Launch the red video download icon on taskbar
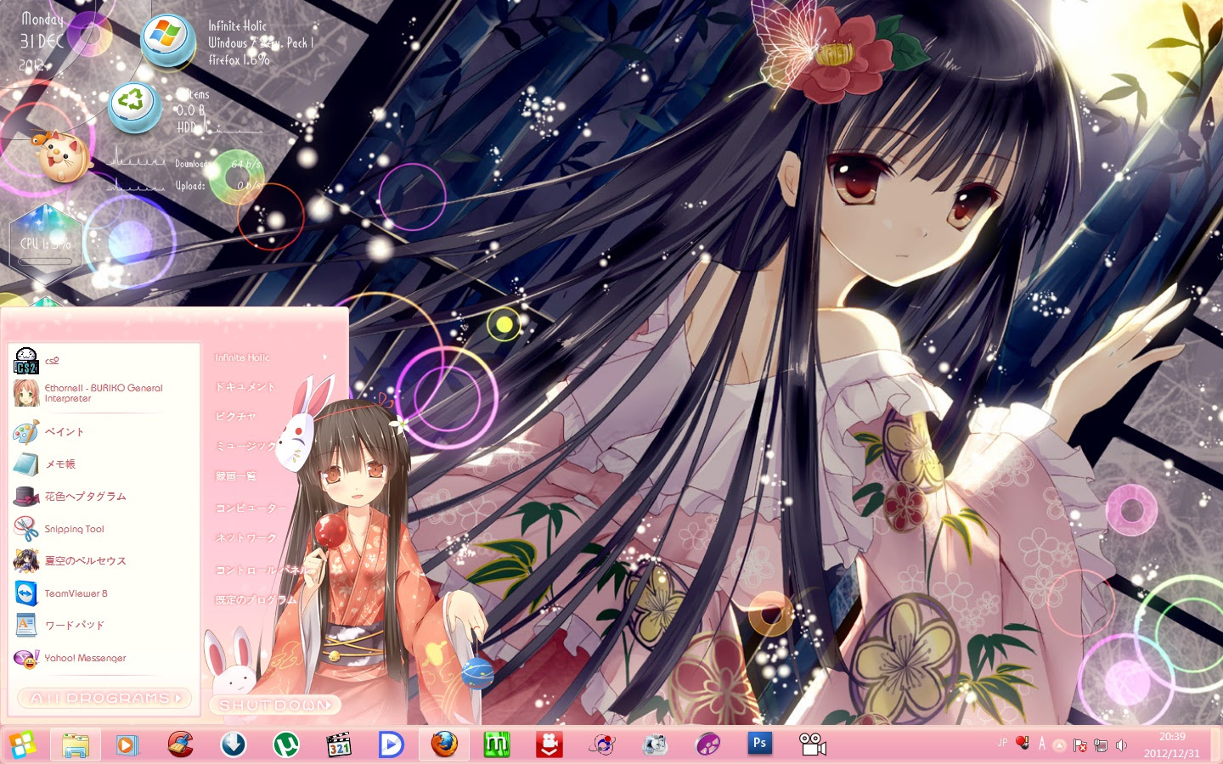Image resolution: width=1223 pixels, height=764 pixels. pyautogui.click(x=550, y=745)
